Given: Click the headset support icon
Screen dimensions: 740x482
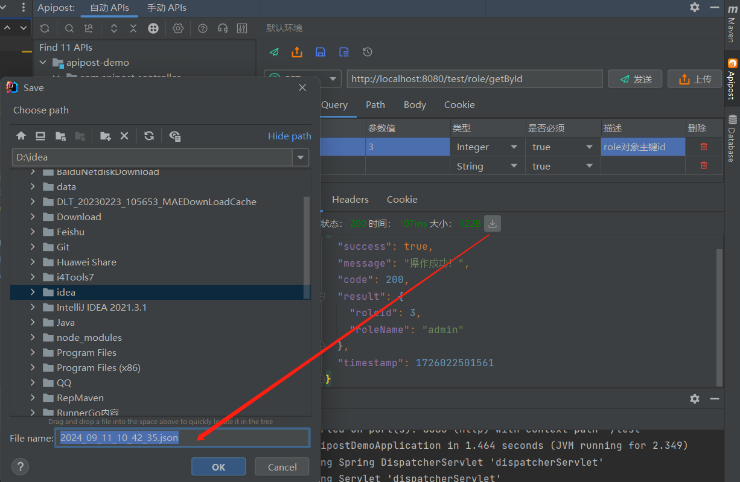Looking at the screenshot, I should [222, 28].
